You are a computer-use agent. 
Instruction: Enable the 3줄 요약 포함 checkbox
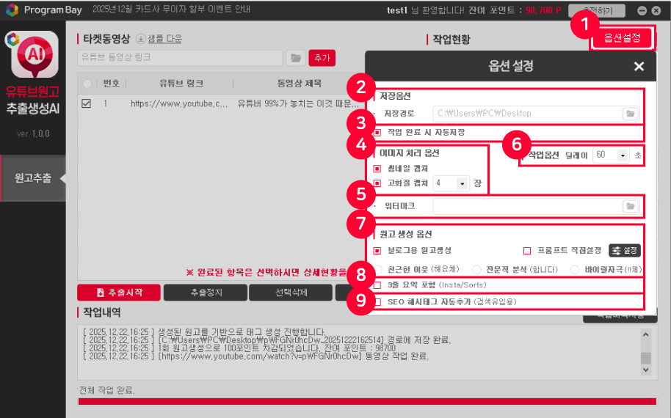[377, 285]
